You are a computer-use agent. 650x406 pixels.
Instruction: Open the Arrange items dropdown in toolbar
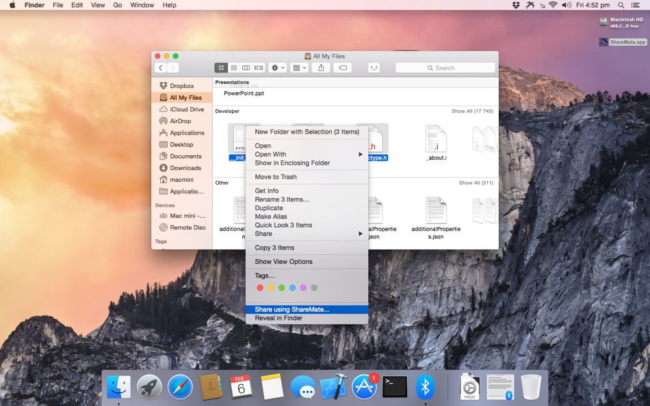(x=299, y=68)
